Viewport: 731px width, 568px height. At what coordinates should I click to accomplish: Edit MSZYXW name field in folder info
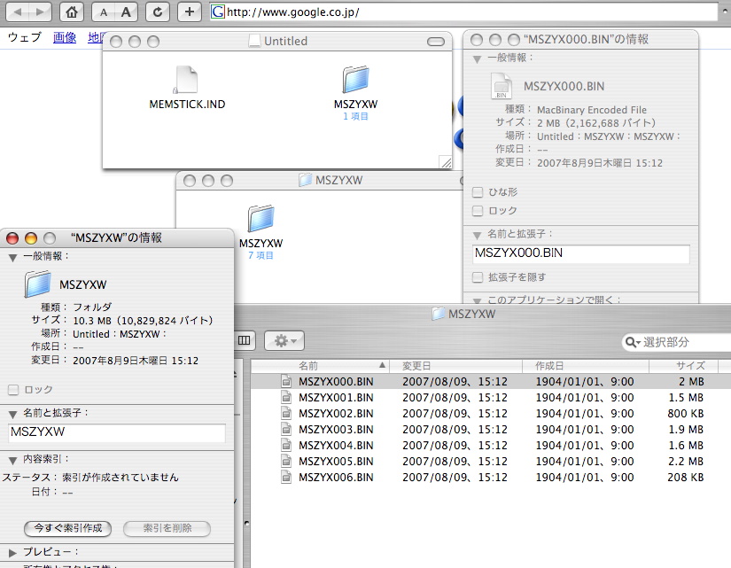(x=117, y=432)
